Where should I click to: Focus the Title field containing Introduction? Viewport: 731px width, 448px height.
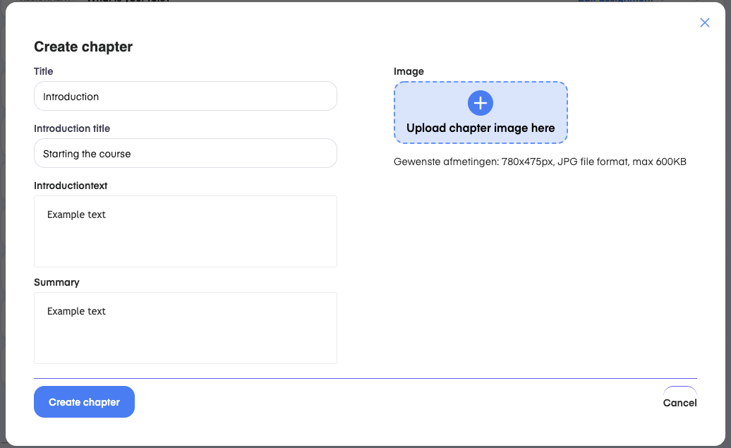coord(185,97)
